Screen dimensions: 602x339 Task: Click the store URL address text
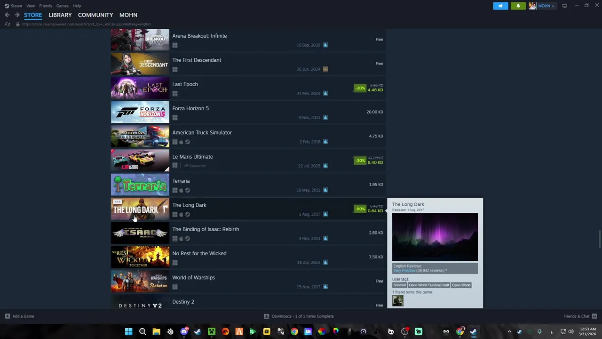click(x=86, y=24)
